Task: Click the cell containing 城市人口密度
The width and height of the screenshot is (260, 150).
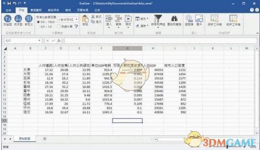Action: click(x=175, y=66)
